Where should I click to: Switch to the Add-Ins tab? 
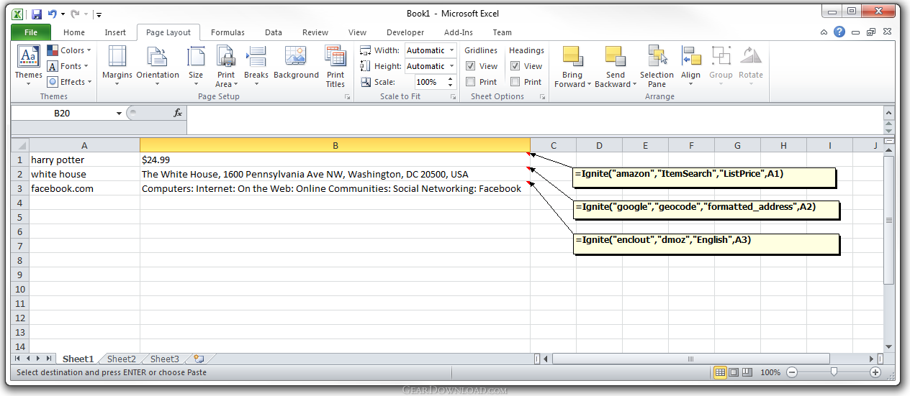click(459, 32)
